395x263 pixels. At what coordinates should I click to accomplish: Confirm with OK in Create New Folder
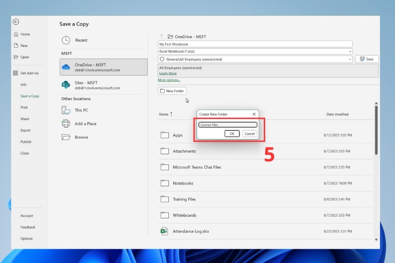232,134
